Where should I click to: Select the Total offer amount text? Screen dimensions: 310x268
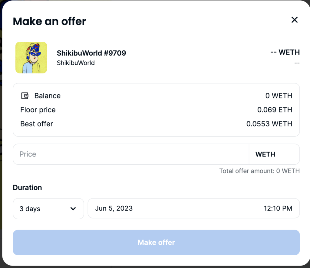(x=259, y=171)
